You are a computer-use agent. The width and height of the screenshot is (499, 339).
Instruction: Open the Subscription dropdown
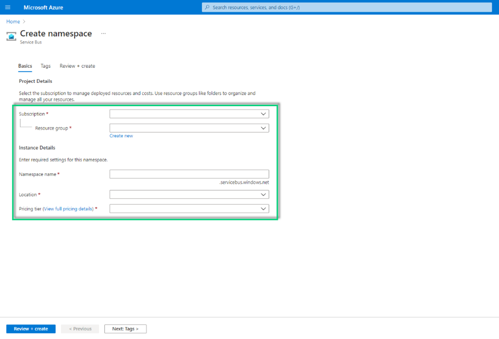[x=189, y=114]
